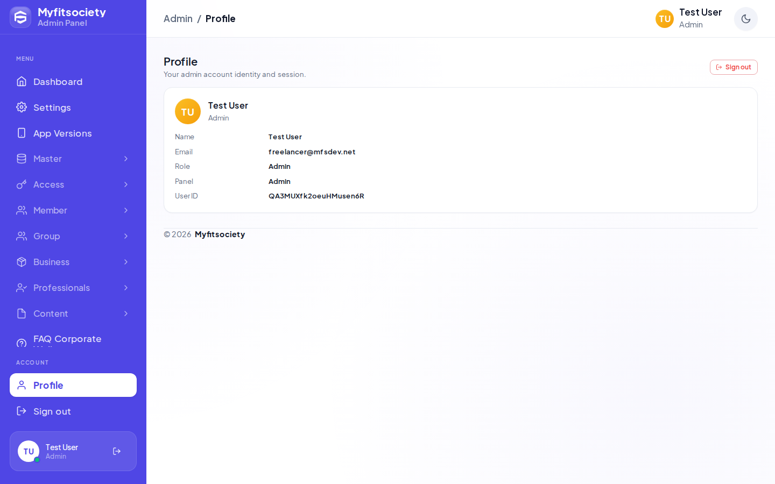Expand the Group submenu chevron
This screenshot has height=484, width=775.
[126, 236]
